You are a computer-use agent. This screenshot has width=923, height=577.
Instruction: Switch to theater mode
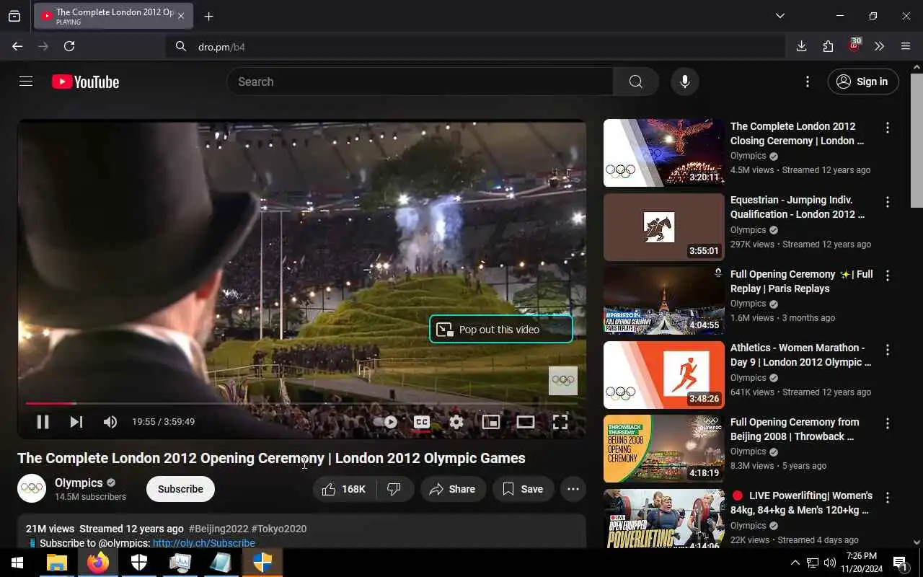tap(526, 422)
